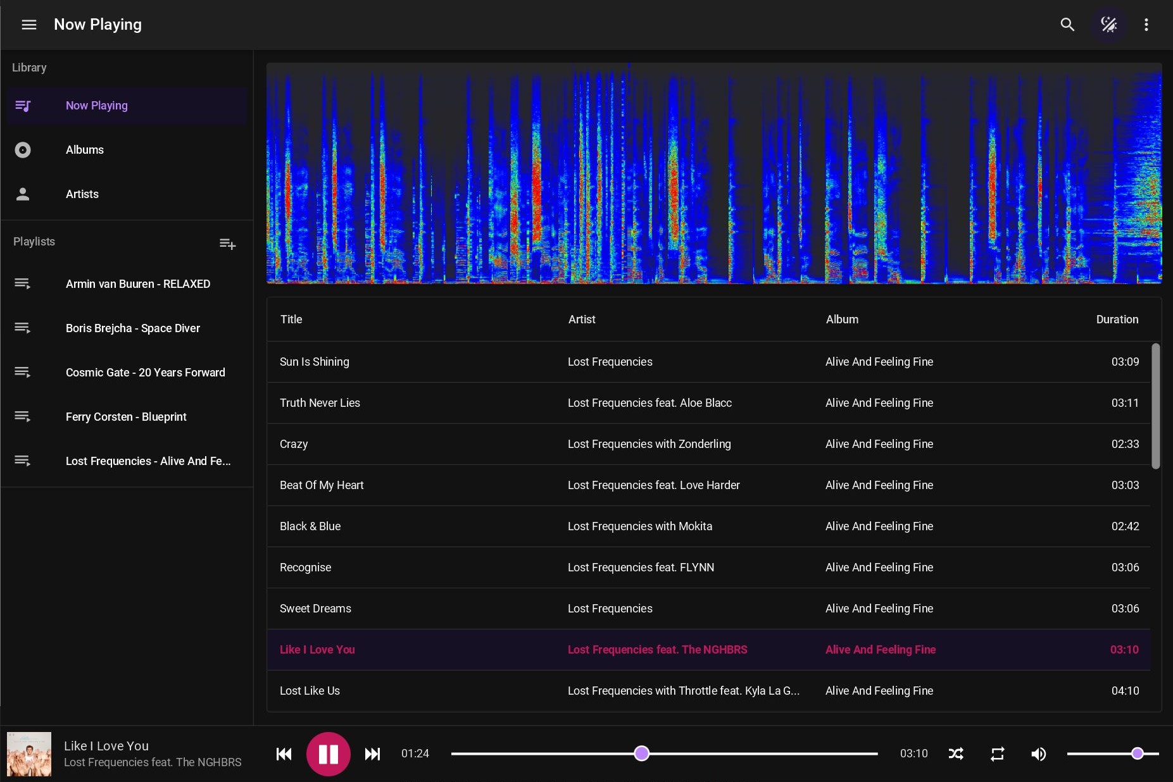The width and height of the screenshot is (1173, 782).
Task: Open Boris Brejcha - Space Diver playlist
Action: coord(127,328)
